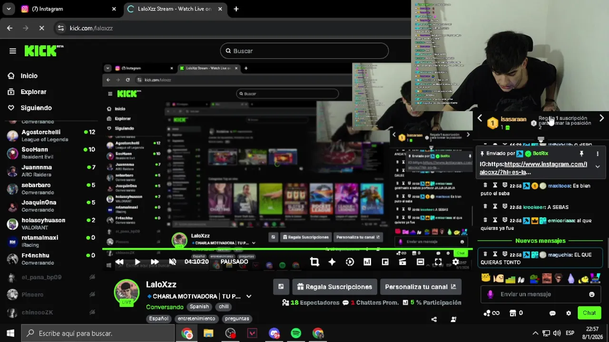Toggle theater mode in player

420,262
